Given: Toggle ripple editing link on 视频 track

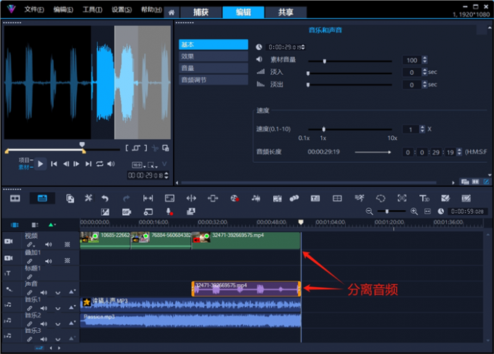Looking at the screenshot, I should click(x=30, y=244).
